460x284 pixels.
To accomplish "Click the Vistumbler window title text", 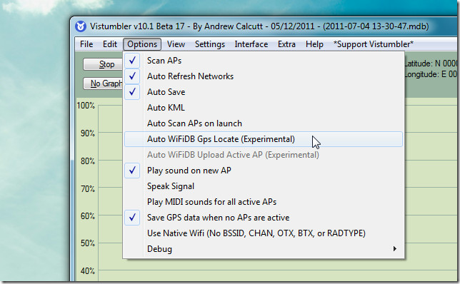I will (x=259, y=26).
